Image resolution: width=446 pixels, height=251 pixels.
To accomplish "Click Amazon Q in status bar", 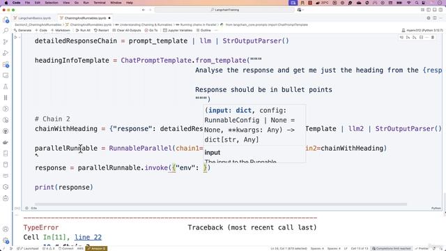I will (97, 248).
